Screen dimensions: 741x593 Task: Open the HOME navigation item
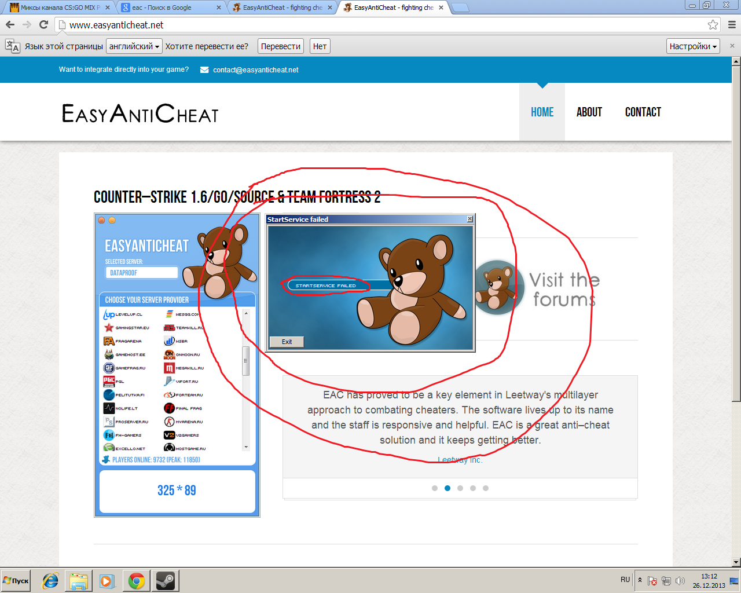[542, 112]
